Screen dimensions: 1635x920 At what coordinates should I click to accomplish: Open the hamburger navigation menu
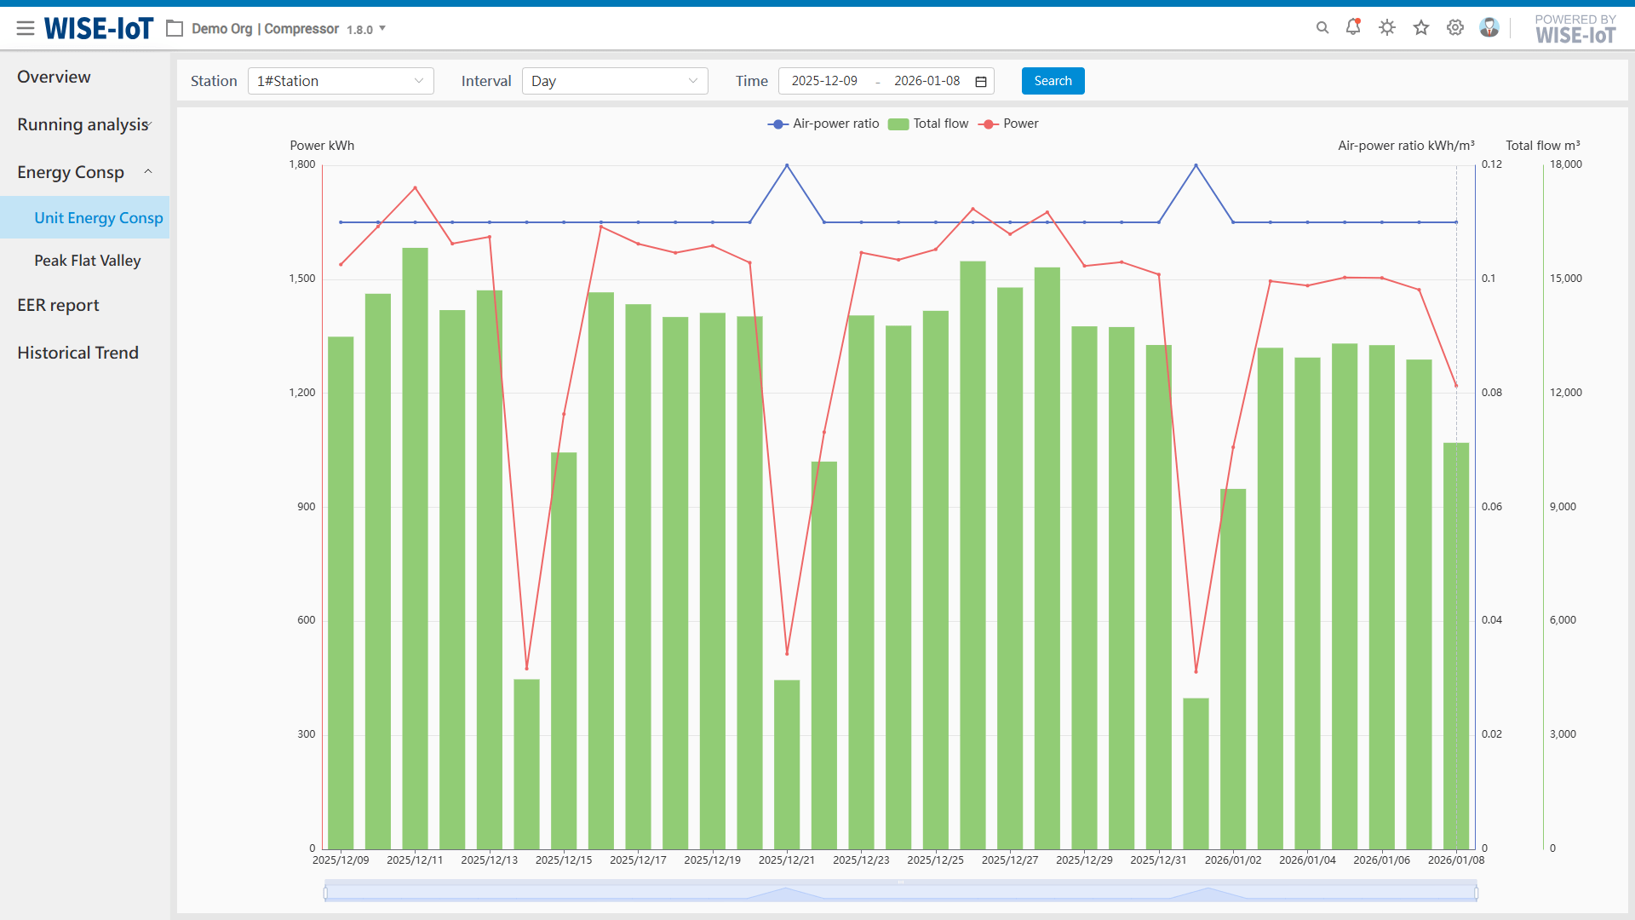click(x=26, y=28)
